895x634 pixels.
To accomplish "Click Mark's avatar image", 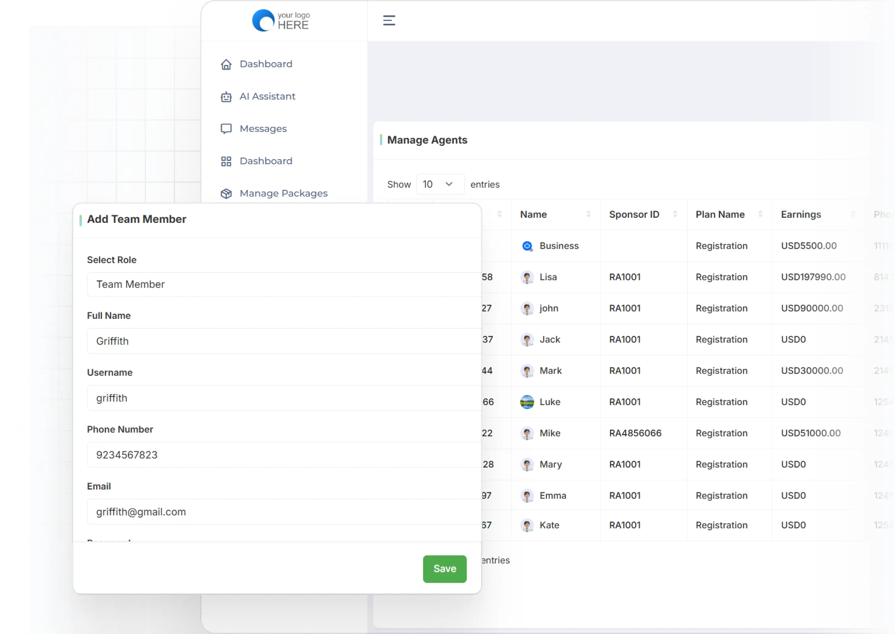I will click(x=527, y=371).
